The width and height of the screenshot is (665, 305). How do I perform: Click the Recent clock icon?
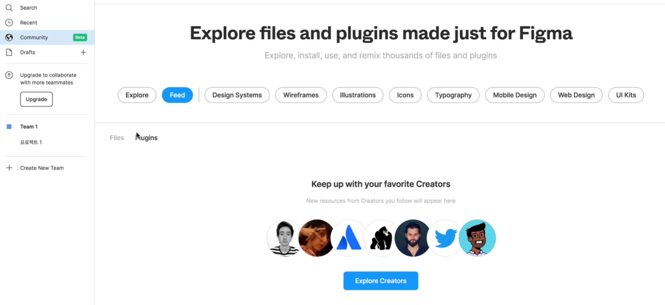pos(9,23)
